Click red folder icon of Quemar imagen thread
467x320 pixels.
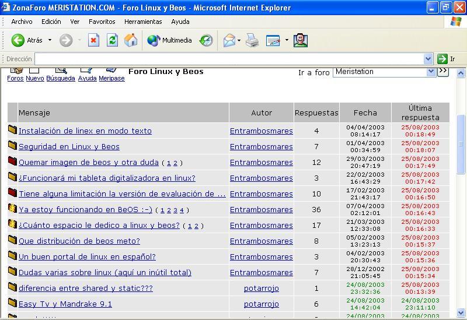click(12, 161)
